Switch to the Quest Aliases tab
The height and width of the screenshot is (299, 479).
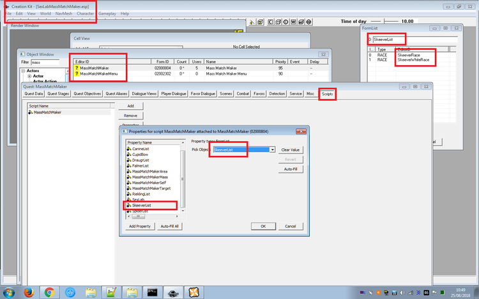116,94
